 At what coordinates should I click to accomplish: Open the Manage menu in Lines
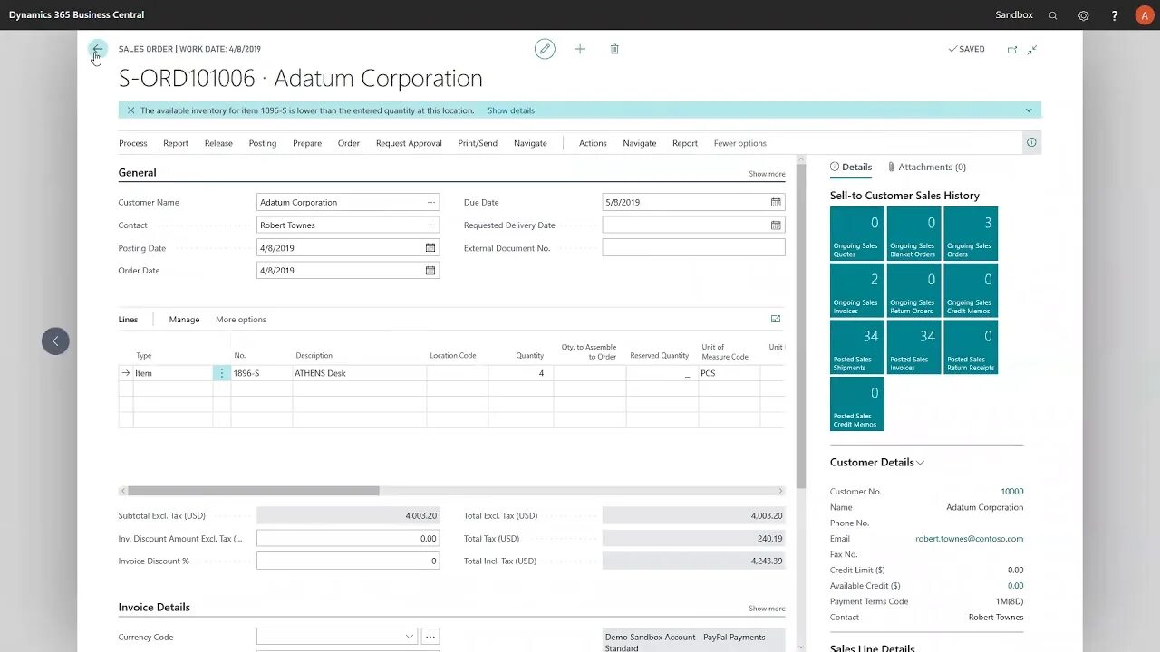pos(184,320)
